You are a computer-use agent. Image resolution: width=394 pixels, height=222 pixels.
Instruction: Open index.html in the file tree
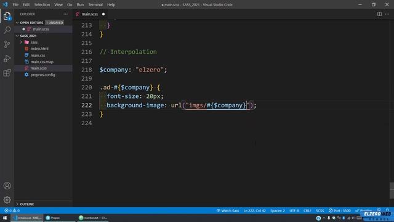click(44, 49)
